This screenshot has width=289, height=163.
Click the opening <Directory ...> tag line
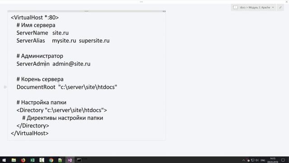pos(62,110)
